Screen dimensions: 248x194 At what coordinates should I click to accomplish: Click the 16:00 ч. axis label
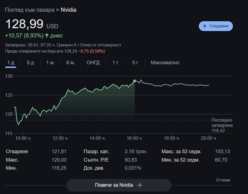[x=134, y=138]
